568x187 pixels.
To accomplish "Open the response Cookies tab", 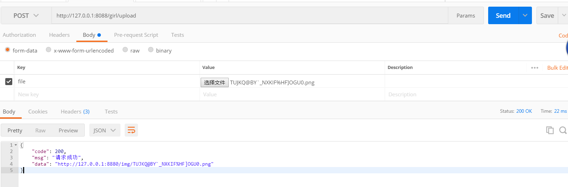I will (x=38, y=112).
